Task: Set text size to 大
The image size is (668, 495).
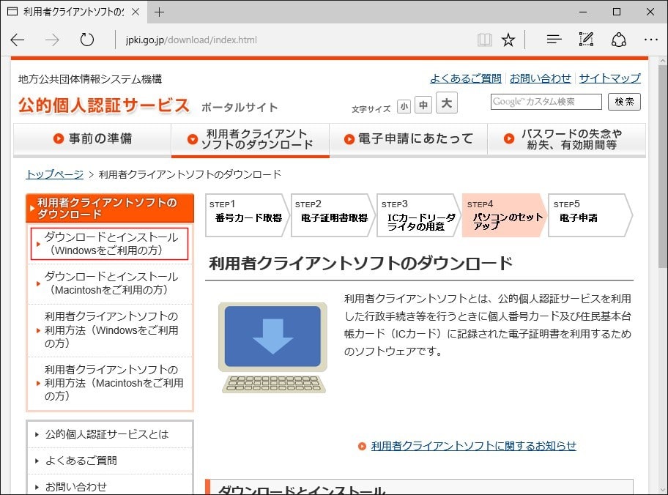Action: (446, 104)
